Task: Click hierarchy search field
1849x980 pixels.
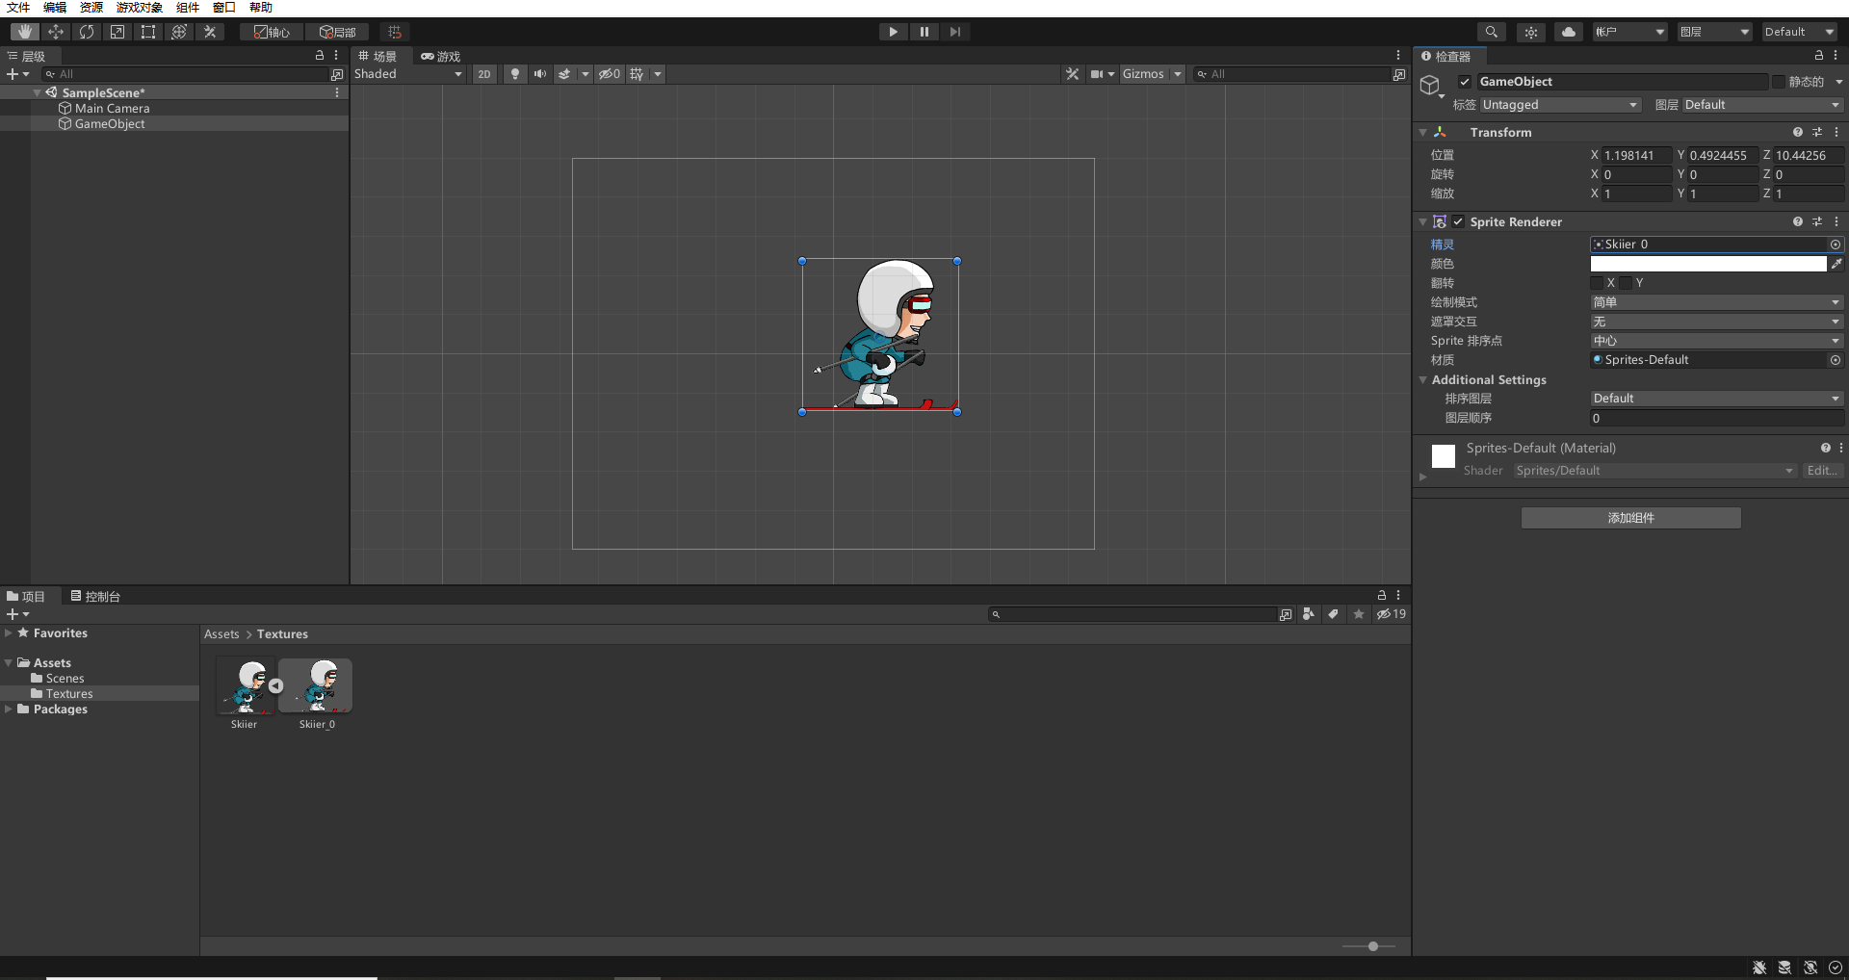Action: tap(185, 74)
